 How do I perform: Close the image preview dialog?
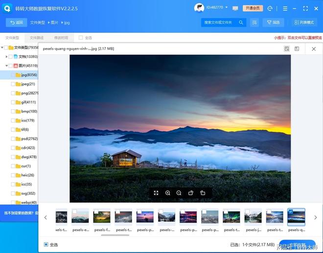[x=314, y=49]
